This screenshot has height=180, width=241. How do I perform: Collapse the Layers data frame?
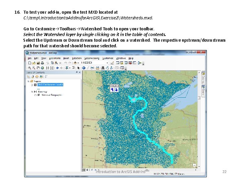(x=28, y=81)
